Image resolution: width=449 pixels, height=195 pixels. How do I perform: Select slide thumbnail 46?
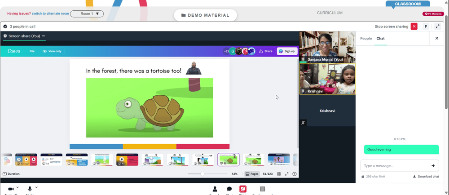pos(102,160)
